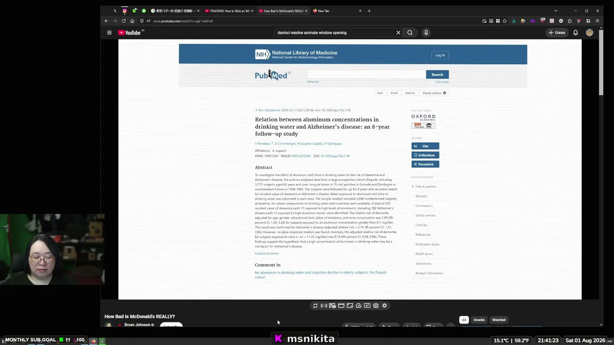Switch to the TRACKING: How to Stick tab
The width and height of the screenshot is (614, 345).
(x=229, y=11)
